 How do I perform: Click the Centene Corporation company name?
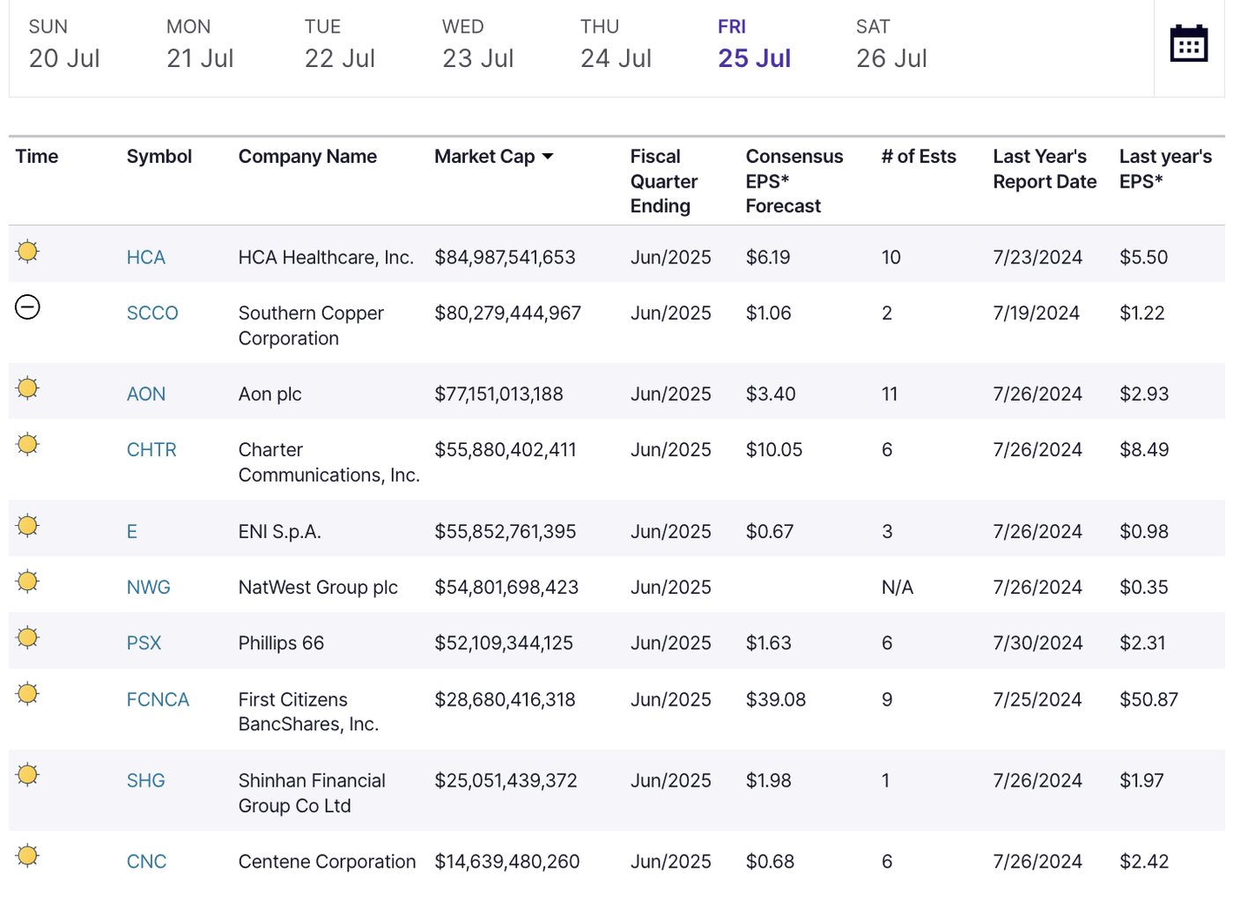point(327,861)
